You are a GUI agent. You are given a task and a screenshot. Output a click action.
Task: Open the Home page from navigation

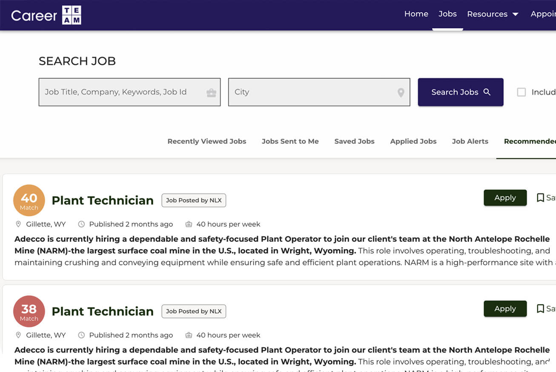[x=416, y=14]
